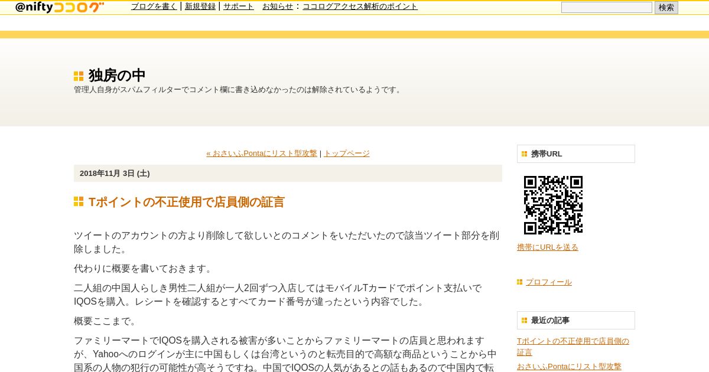Click the grid icon beside 携帯URL
Screen dimensions: 709x372
pos(524,154)
